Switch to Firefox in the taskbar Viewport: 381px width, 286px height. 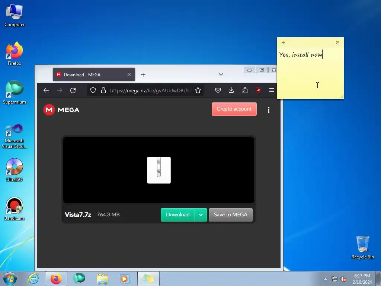coord(56,279)
